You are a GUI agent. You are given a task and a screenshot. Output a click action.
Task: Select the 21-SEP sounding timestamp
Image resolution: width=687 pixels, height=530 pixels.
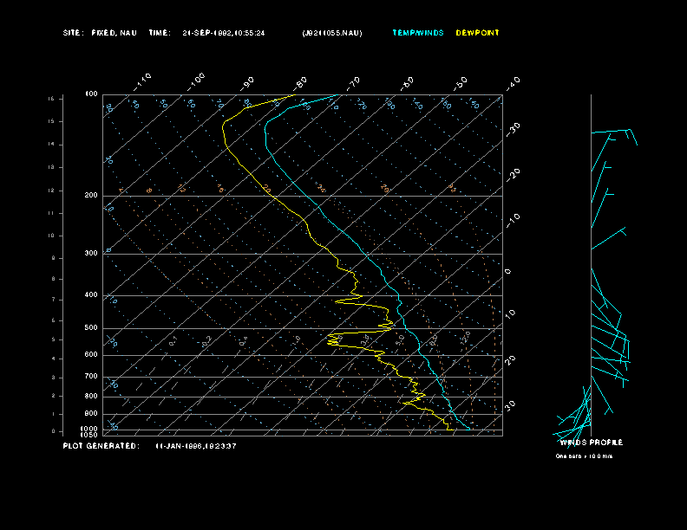tap(224, 33)
